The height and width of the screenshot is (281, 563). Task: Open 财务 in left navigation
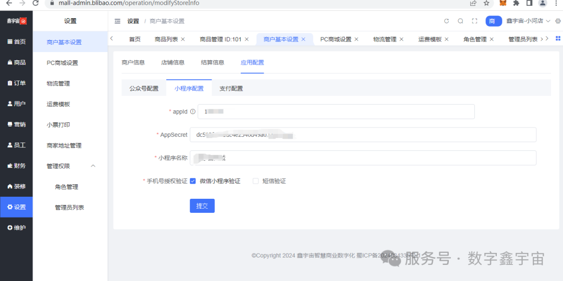click(17, 166)
